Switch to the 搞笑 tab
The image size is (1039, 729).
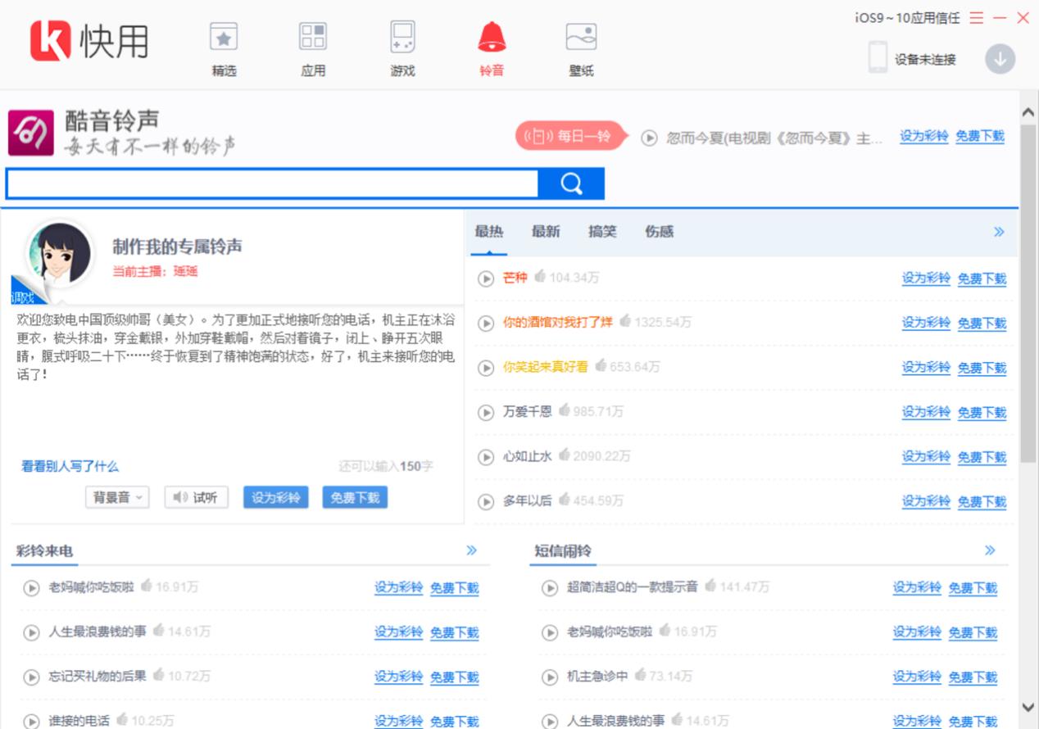click(602, 232)
